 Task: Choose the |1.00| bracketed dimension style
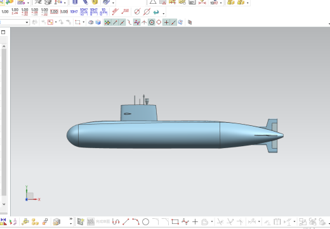point(64,11)
